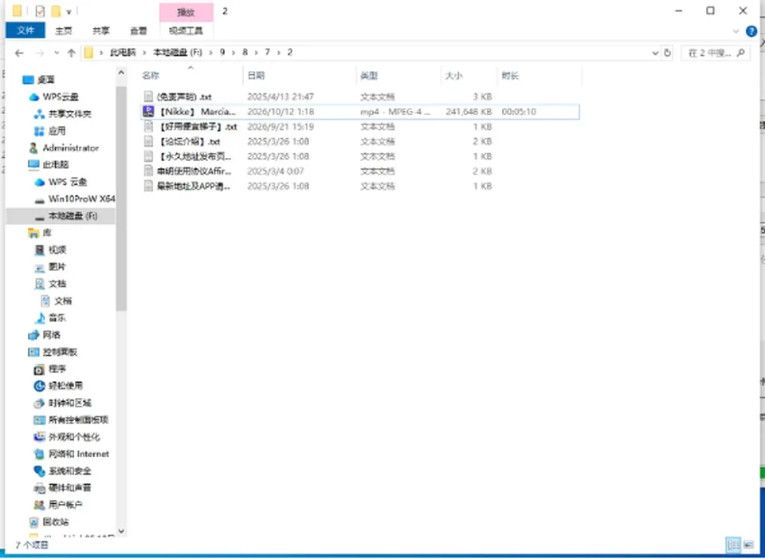The height and width of the screenshot is (559, 765).
Task: Open Help using the blue question mark icon
Action: tap(751, 31)
